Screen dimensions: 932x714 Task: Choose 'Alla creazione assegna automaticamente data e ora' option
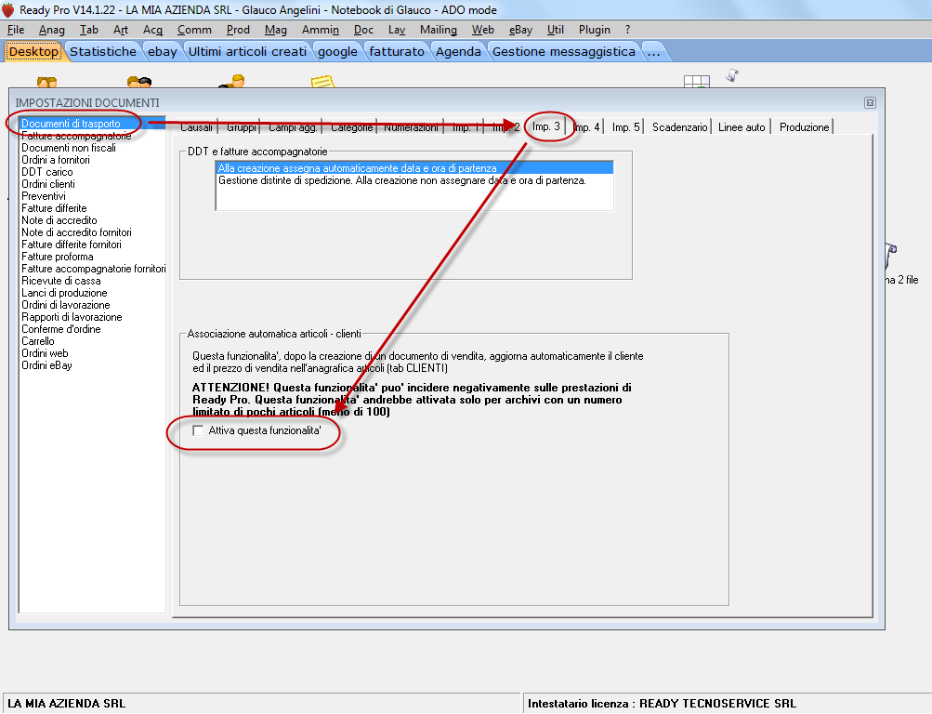click(x=414, y=168)
